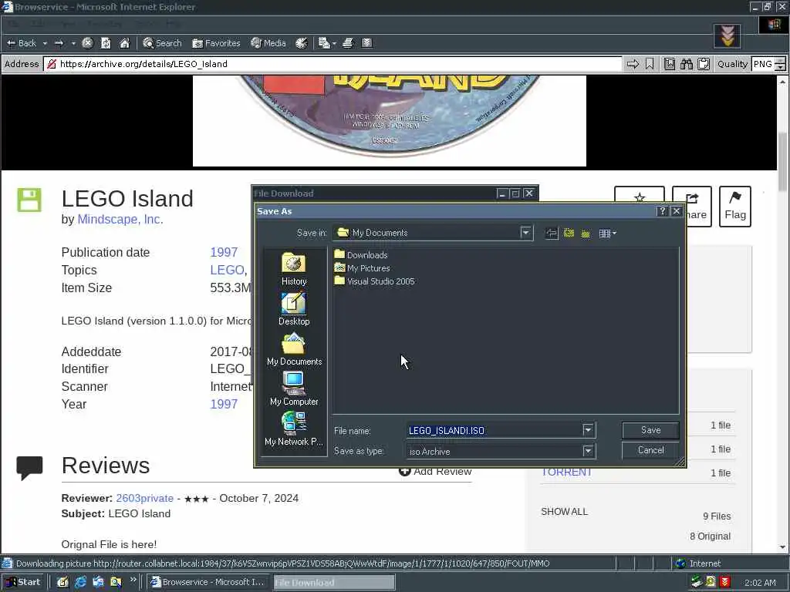Click the binoculars find icon

(x=686, y=64)
